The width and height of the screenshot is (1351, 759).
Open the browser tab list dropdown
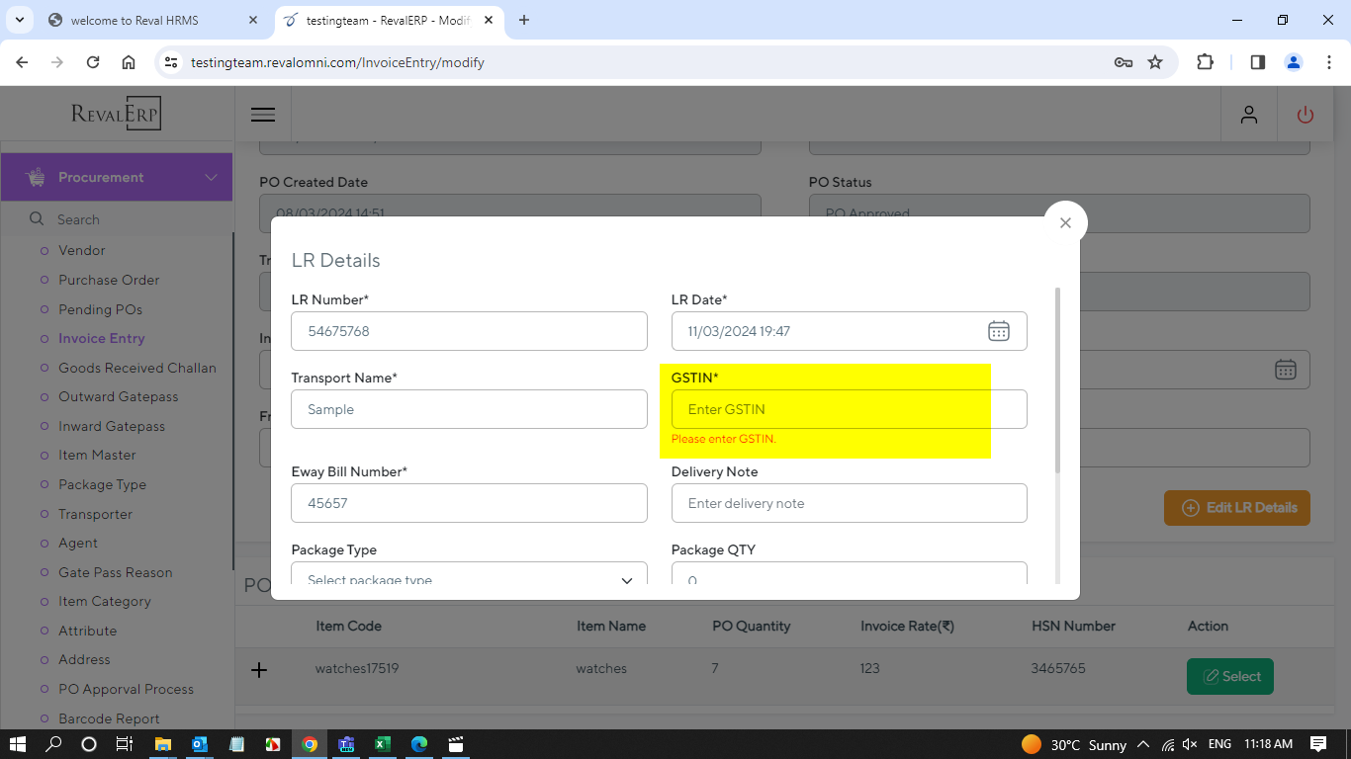pos(19,20)
